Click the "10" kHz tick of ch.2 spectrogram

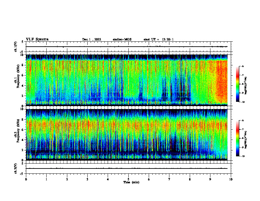coord(22,109)
